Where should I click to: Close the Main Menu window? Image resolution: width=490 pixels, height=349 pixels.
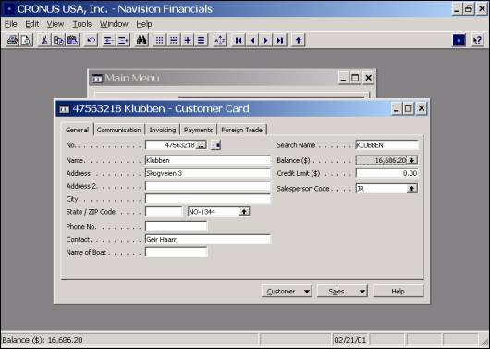click(369, 78)
